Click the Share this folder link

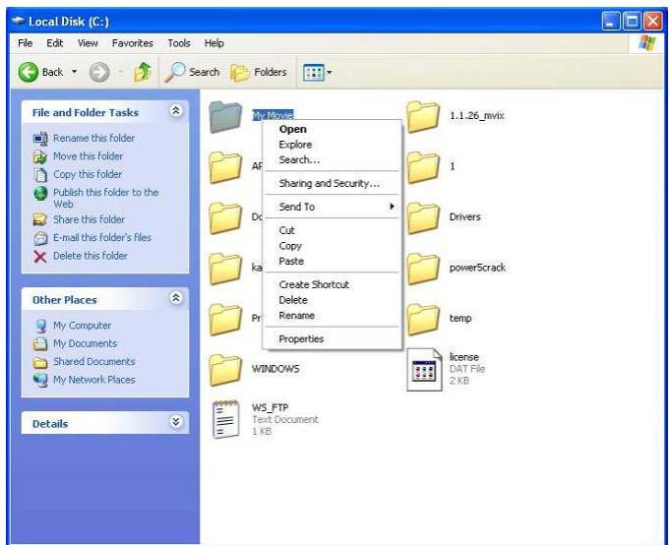tap(89, 219)
